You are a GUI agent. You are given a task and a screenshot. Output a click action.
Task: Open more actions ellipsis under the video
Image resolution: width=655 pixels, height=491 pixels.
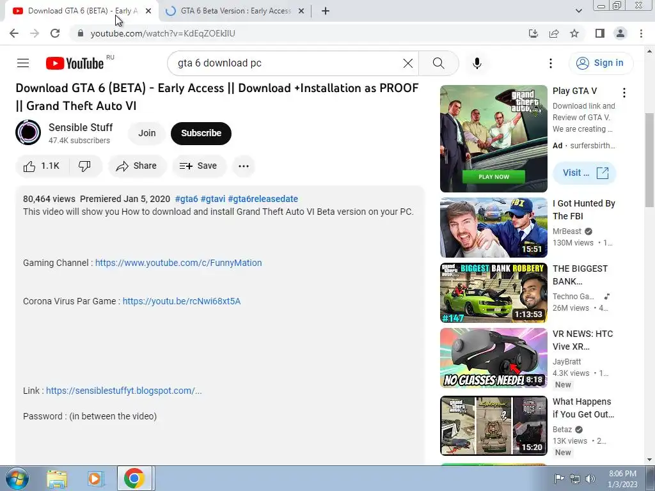[x=244, y=166]
